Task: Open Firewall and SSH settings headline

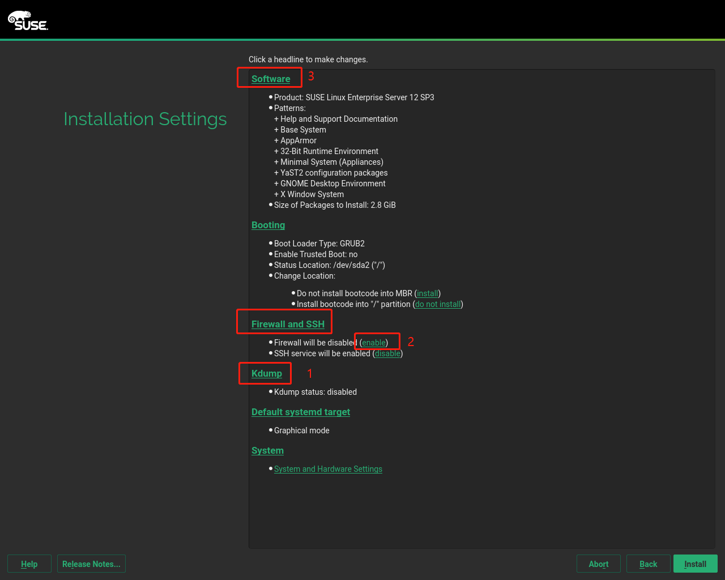Action: [x=288, y=324]
